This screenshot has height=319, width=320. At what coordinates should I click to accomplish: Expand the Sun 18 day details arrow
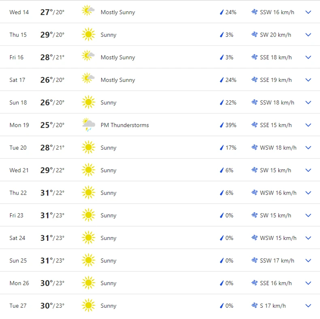308,103
